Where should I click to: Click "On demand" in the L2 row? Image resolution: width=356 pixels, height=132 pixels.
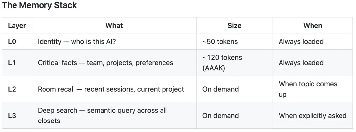[x=221, y=89]
